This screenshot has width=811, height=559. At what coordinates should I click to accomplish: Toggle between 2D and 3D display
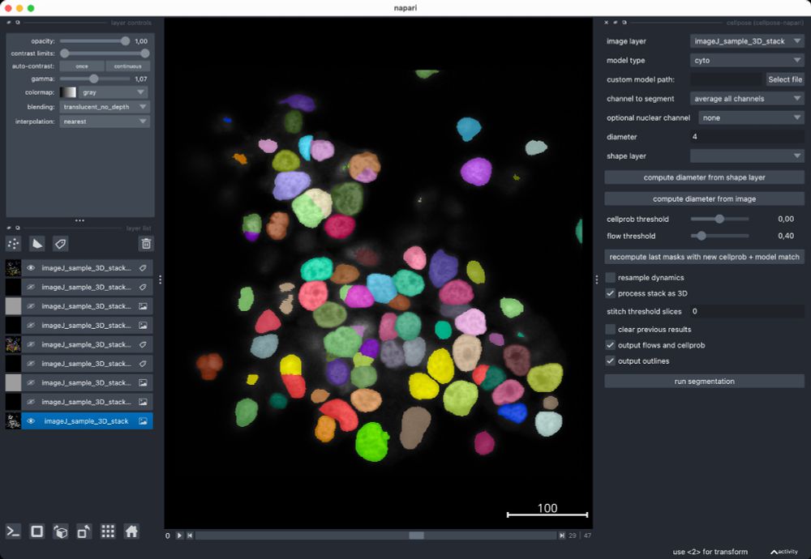click(36, 531)
